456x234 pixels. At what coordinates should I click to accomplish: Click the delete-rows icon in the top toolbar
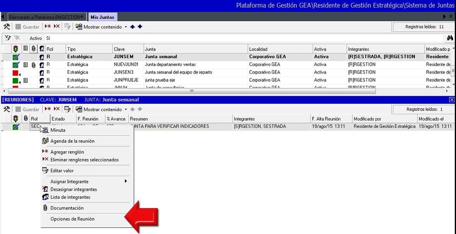[x=57, y=27]
